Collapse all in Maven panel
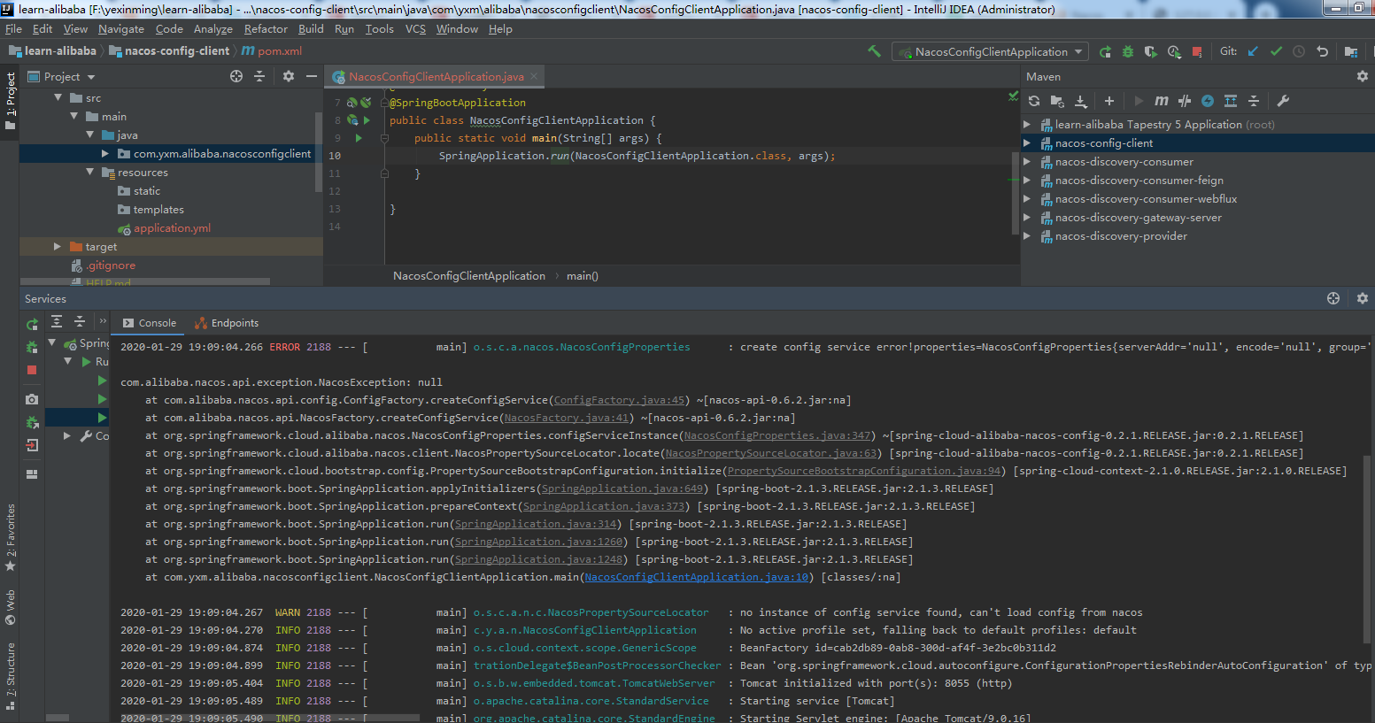Image resolution: width=1375 pixels, height=723 pixels. 1254,101
